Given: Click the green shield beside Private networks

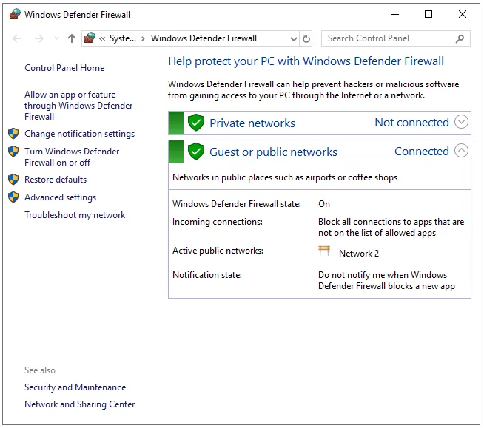Looking at the screenshot, I should (x=196, y=123).
